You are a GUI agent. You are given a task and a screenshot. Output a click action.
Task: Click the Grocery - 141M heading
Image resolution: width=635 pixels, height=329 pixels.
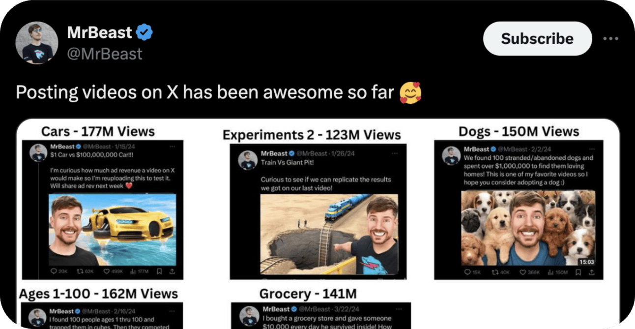pyautogui.click(x=308, y=294)
